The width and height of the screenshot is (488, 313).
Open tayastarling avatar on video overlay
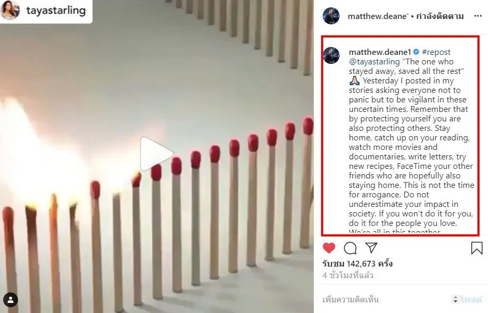10,10
